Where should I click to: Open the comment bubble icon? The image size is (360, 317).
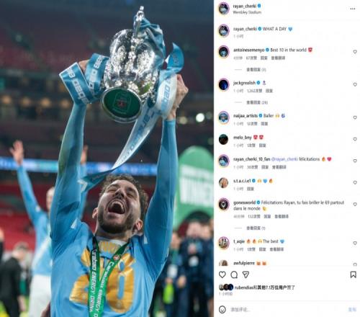click(x=234, y=274)
